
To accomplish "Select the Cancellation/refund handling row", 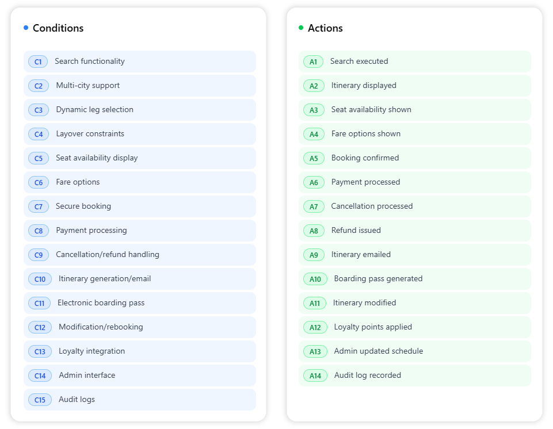I will [139, 255].
